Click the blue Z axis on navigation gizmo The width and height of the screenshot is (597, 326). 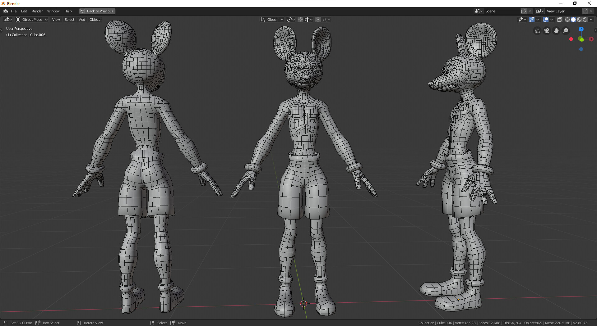pos(581,29)
